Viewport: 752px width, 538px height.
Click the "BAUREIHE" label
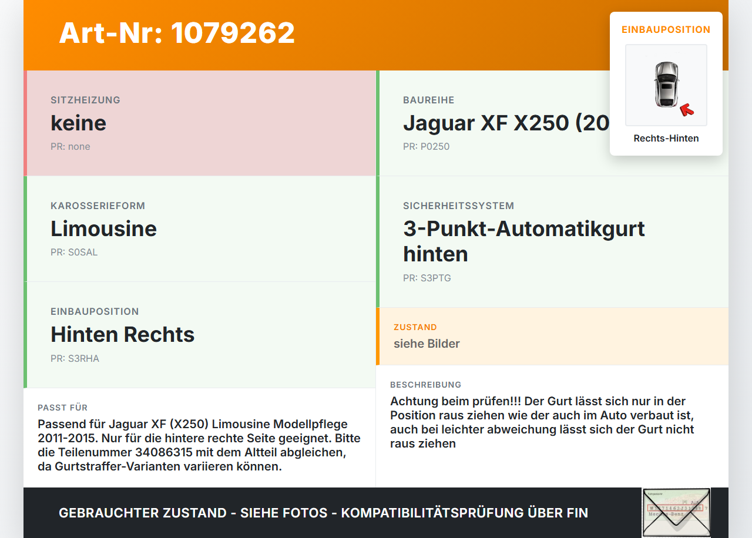(429, 100)
